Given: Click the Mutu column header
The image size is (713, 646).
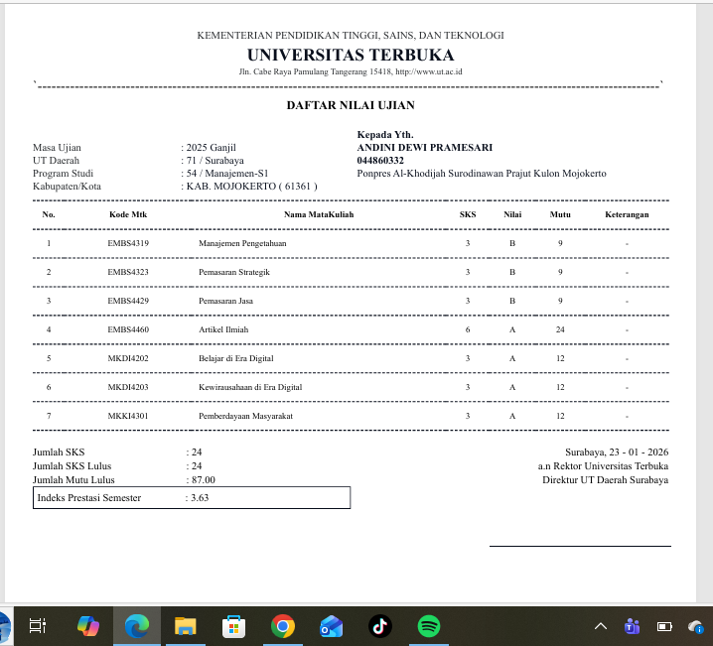Looking at the screenshot, I should point(560,214).
